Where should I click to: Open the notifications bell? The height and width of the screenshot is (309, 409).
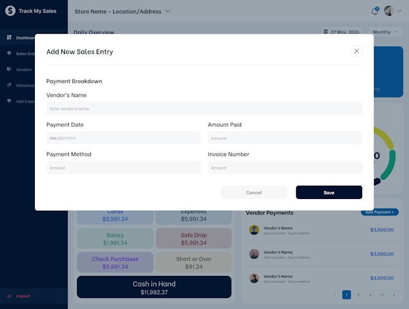(375, 11)
